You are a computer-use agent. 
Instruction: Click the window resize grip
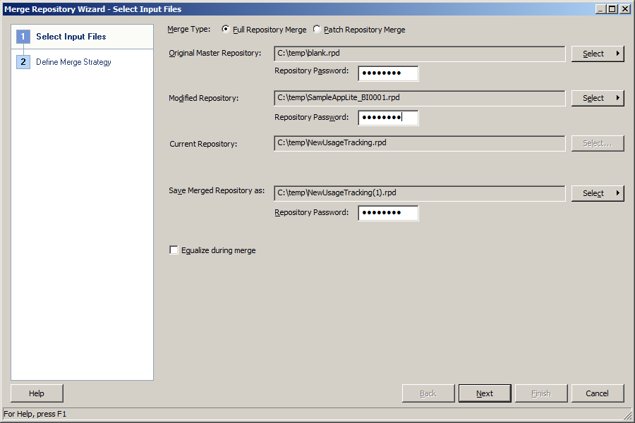tap(628, 415)
